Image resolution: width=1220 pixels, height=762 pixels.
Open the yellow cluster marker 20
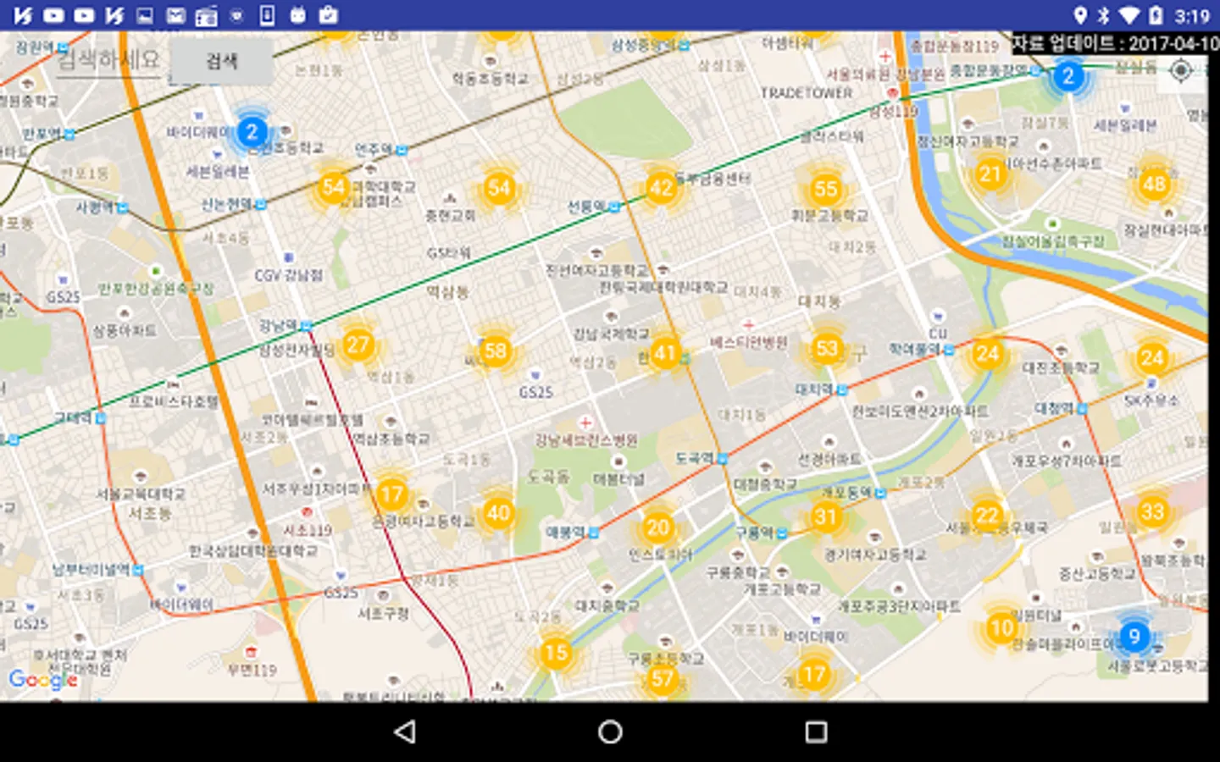point(658,527)
